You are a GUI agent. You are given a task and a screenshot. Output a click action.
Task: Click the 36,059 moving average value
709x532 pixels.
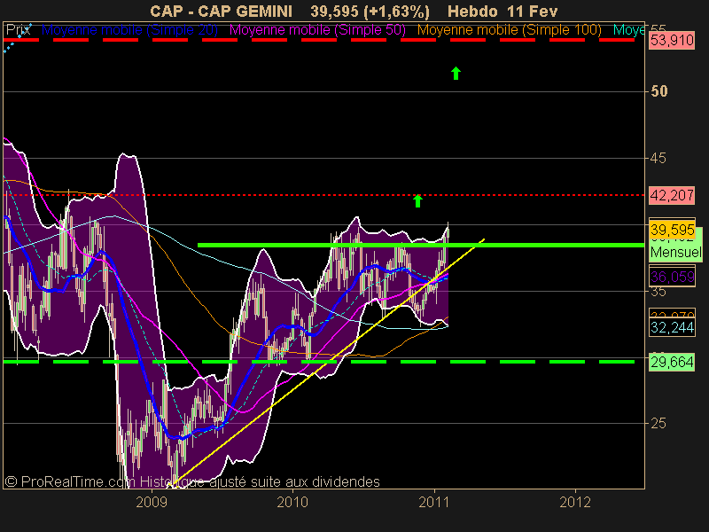click(x=672, y=277)
